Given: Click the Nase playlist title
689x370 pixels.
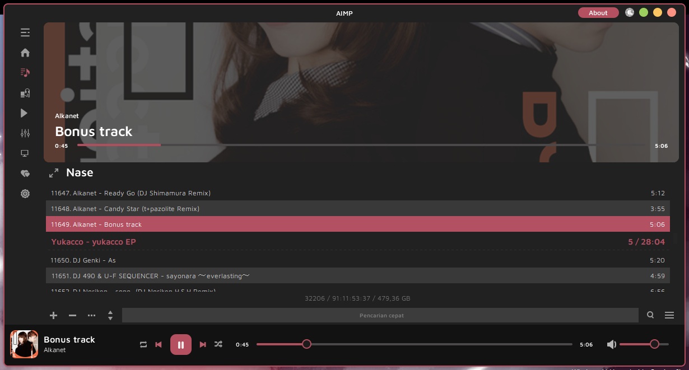Looking at the screenshot, I should [80, 172].
